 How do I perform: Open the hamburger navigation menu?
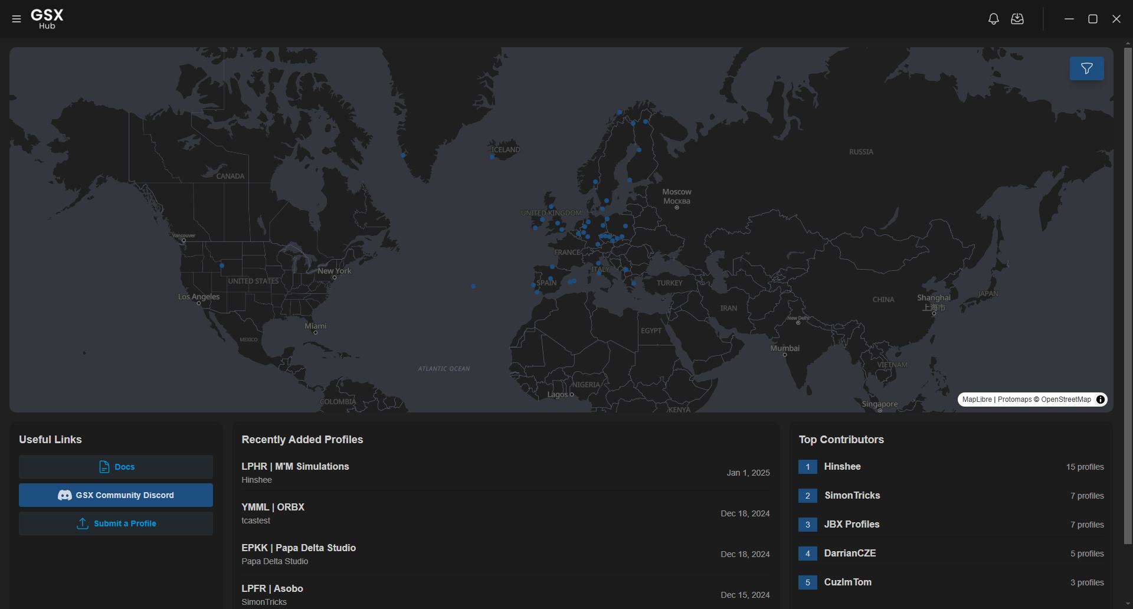click(x=17, y=19)
